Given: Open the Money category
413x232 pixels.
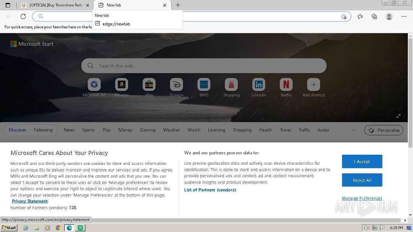Looking at the screenshot, I should click(125, 130).
